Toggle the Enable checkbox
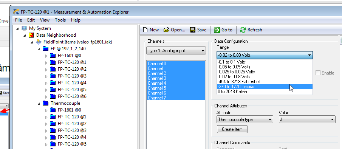 point(318,73)
